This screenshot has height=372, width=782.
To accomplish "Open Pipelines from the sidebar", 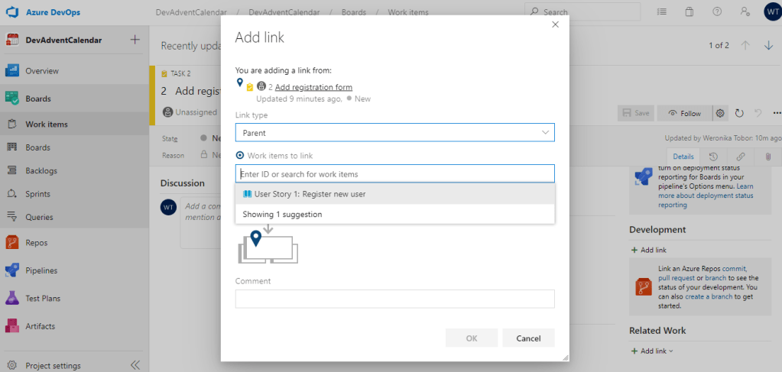I will 41,270.
